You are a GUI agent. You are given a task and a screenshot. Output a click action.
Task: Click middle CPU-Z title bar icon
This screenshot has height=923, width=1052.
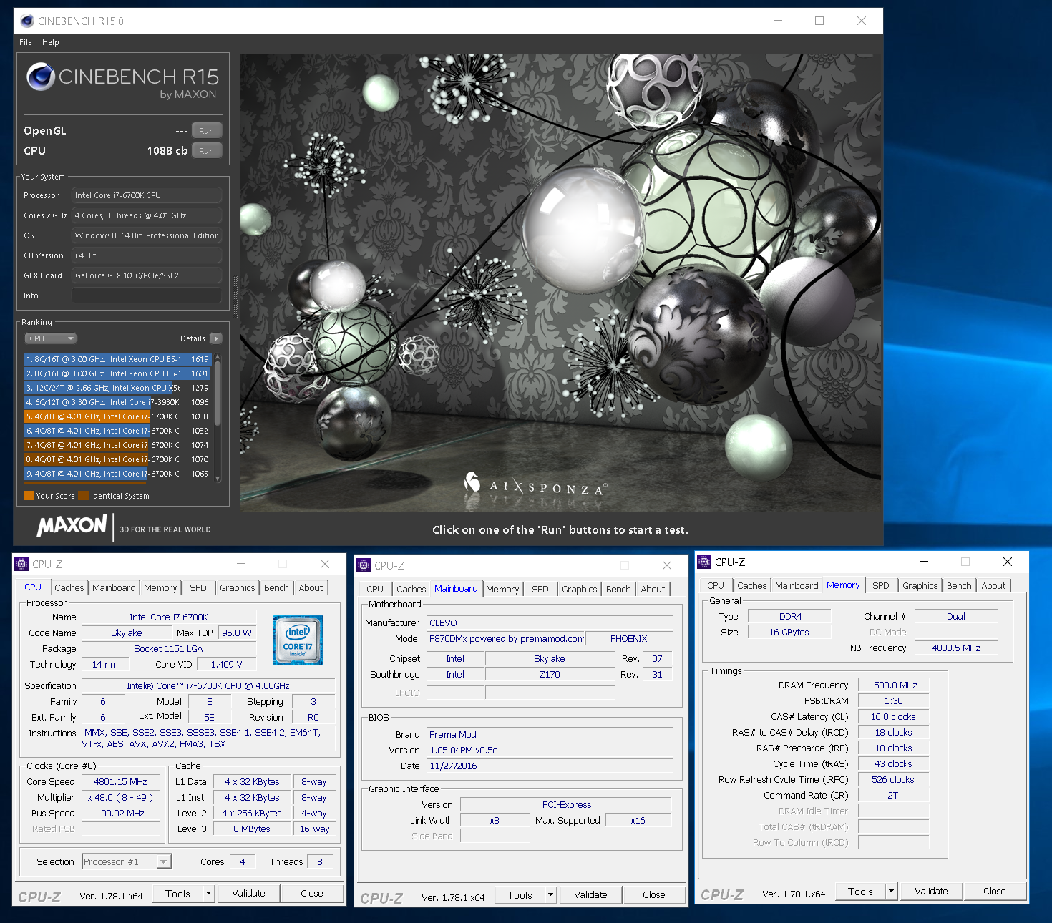(x=364, y=565)
